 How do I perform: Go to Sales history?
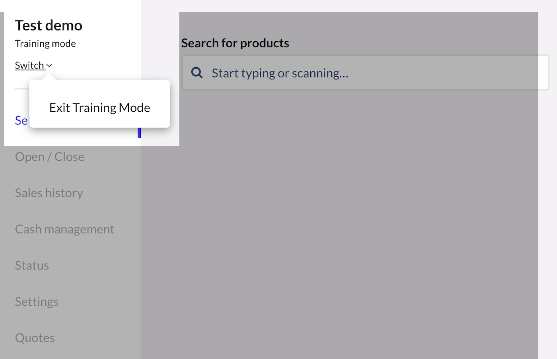click(49, 193)
